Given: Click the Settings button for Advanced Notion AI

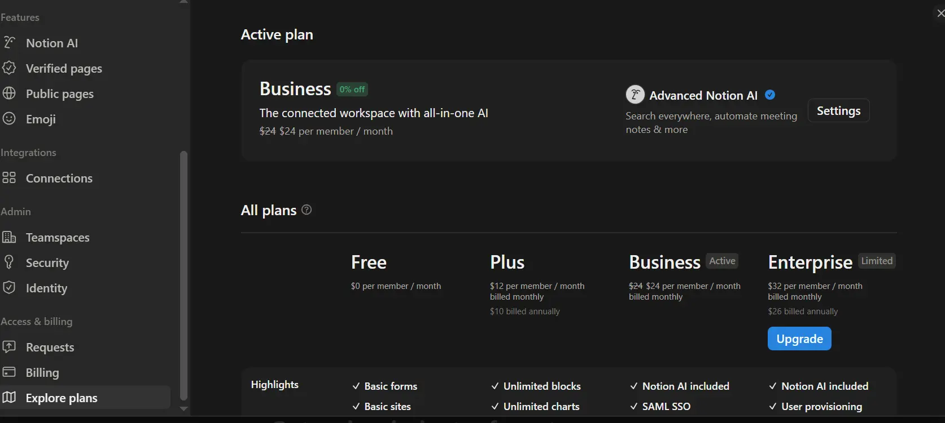Looking at the screenshot, I should (x=838, y=110).
